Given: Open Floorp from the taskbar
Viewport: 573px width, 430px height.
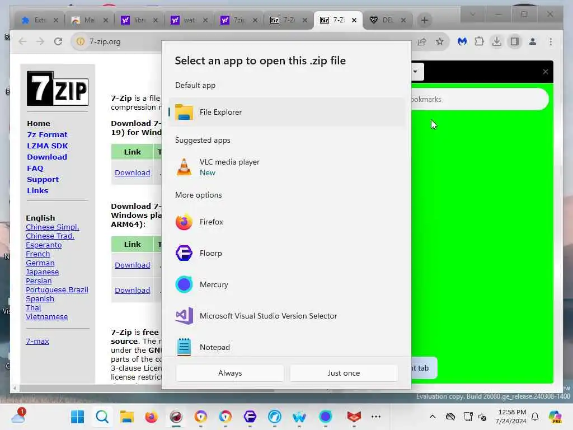Looking at the screenshot, I should point(250,417).
